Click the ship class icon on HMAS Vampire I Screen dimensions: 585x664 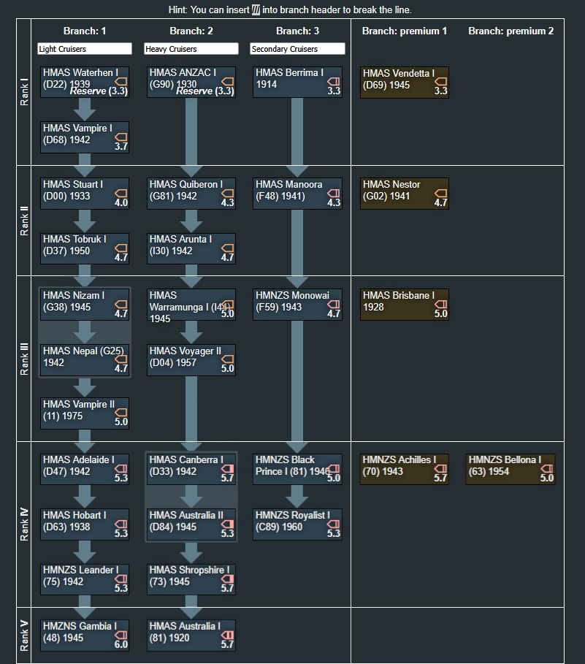(x=121, y=137)
